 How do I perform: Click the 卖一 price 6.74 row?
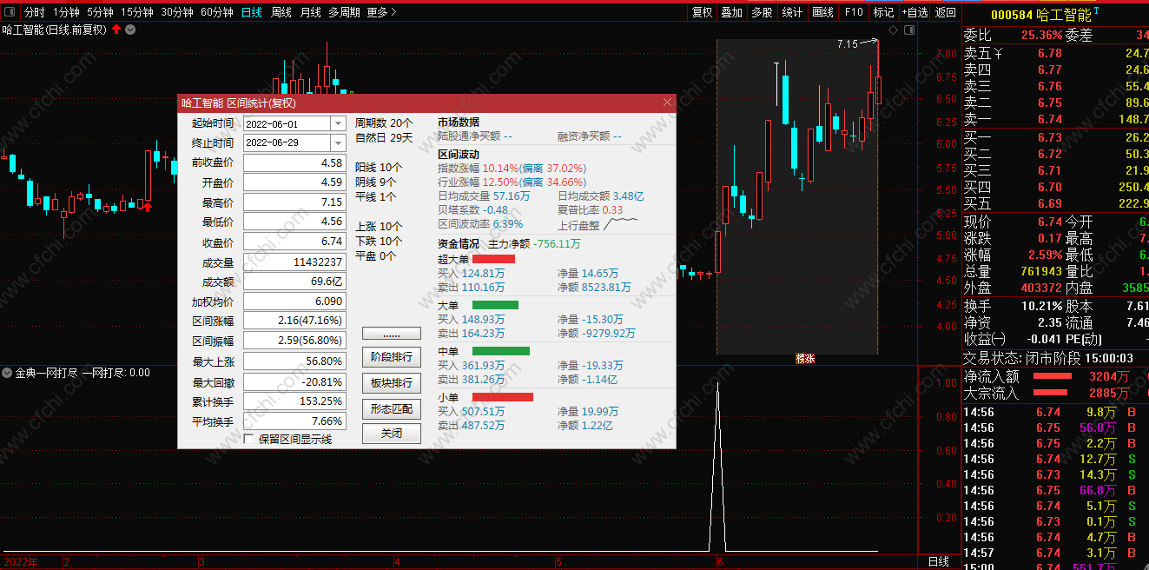tap(1055, 119)
